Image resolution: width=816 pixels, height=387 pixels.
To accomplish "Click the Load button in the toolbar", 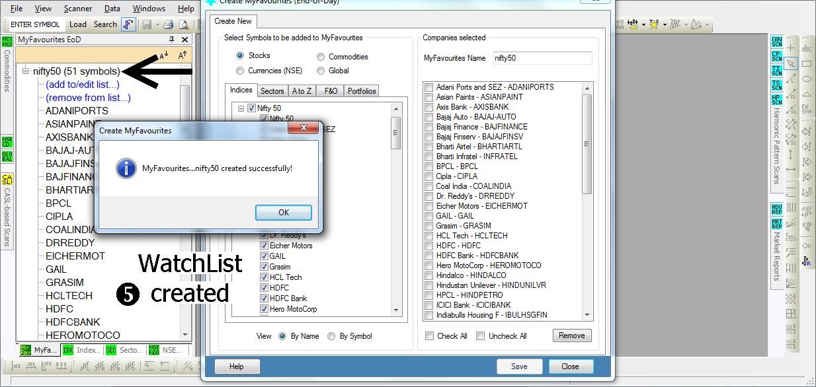I will point(78,24).
